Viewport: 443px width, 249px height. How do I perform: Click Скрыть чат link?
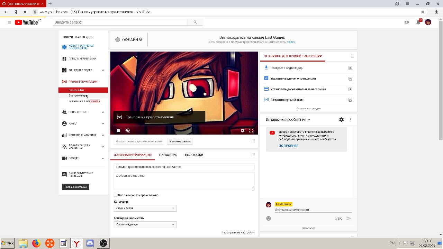point(308,228)
